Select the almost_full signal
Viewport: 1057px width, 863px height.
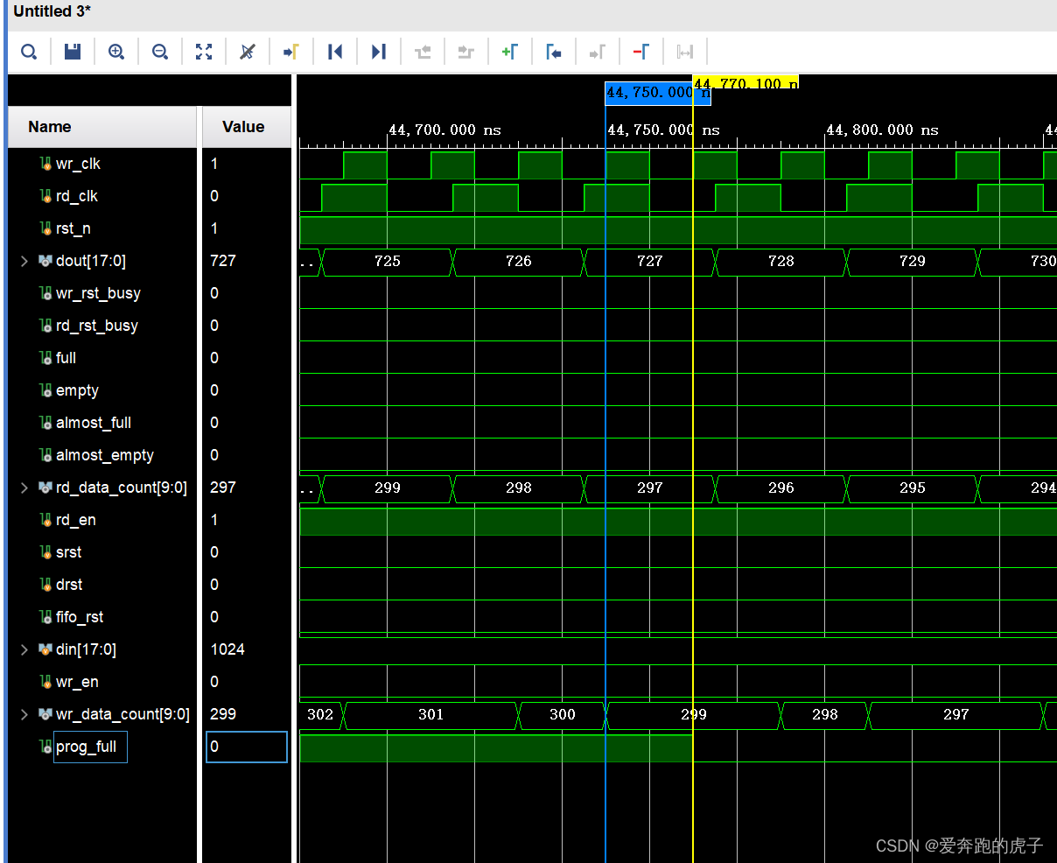94,423
